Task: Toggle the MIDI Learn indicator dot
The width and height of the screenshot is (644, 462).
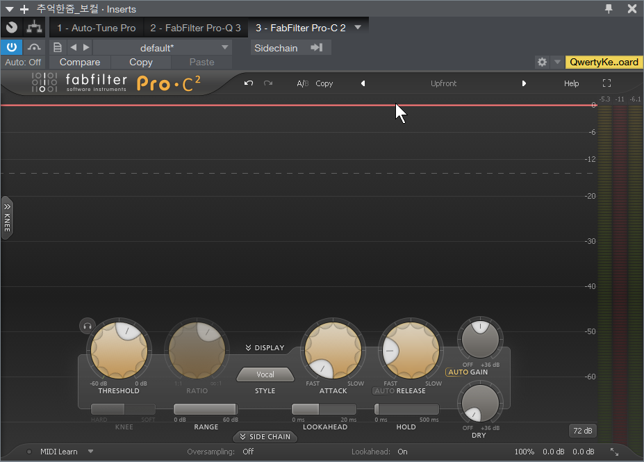Action: [x=29, y=452]
